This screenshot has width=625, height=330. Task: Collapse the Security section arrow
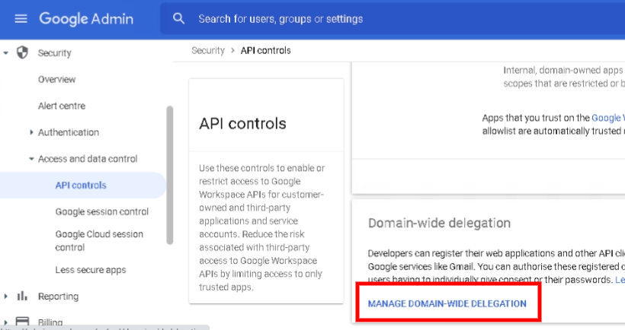5,52
